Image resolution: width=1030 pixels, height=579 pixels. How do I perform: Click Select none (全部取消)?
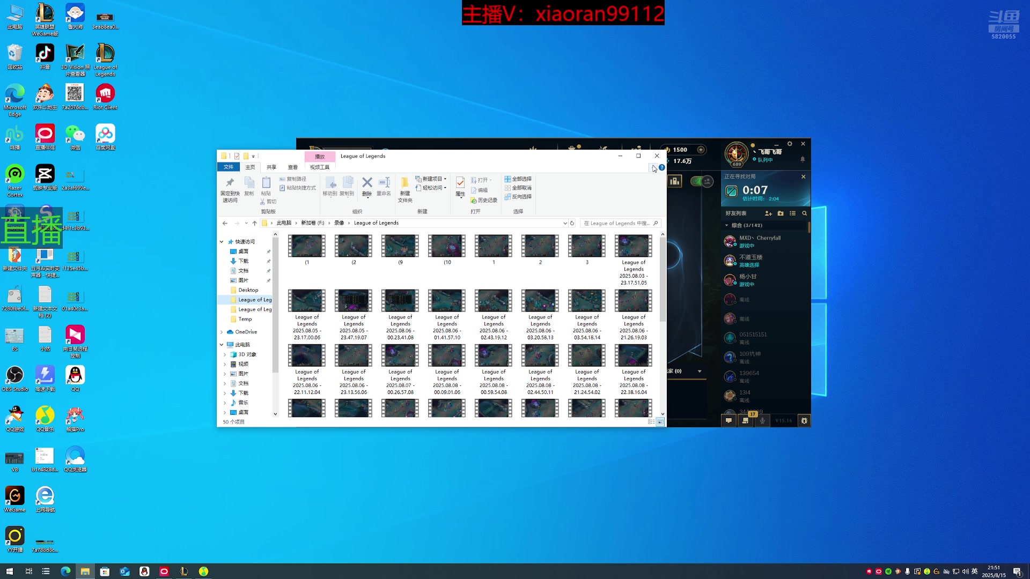coord(518,188)
